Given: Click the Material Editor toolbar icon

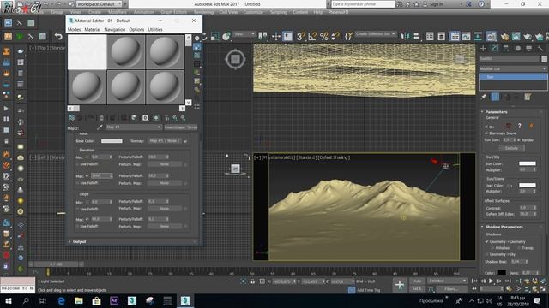Looking at the screenshot, I should tap(491, 36).
